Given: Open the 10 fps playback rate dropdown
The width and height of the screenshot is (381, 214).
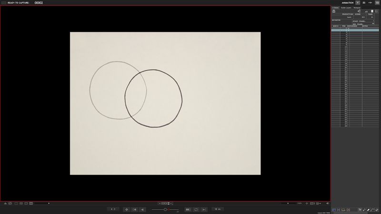Looking at the screenshot, I should click(217, 209).
